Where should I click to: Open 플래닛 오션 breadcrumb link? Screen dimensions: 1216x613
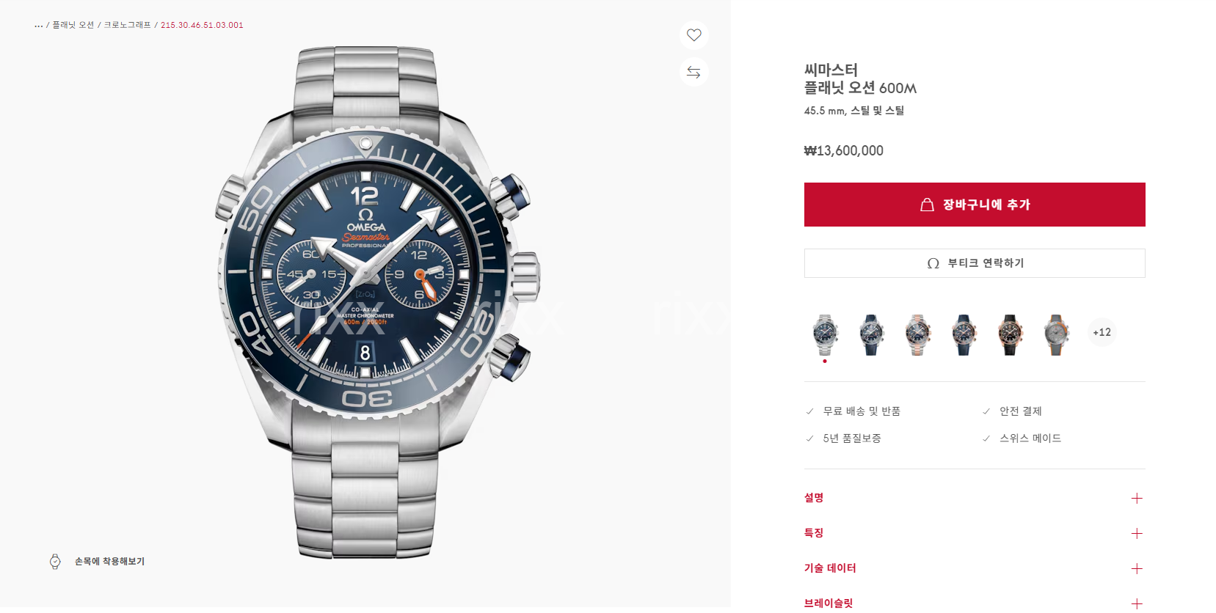pos(73,25)
